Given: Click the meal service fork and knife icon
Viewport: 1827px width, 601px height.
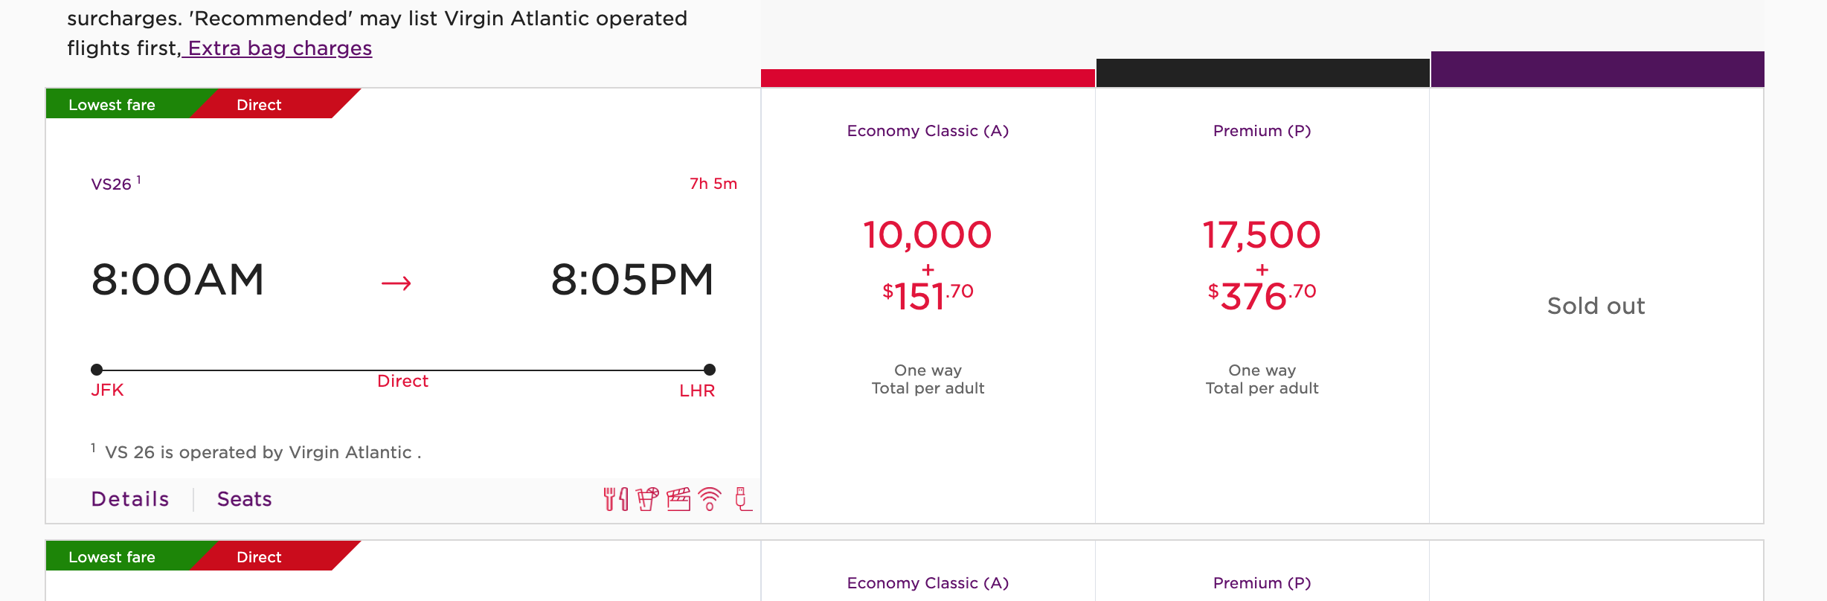Looking at the screenshot, I should (615, 499).
